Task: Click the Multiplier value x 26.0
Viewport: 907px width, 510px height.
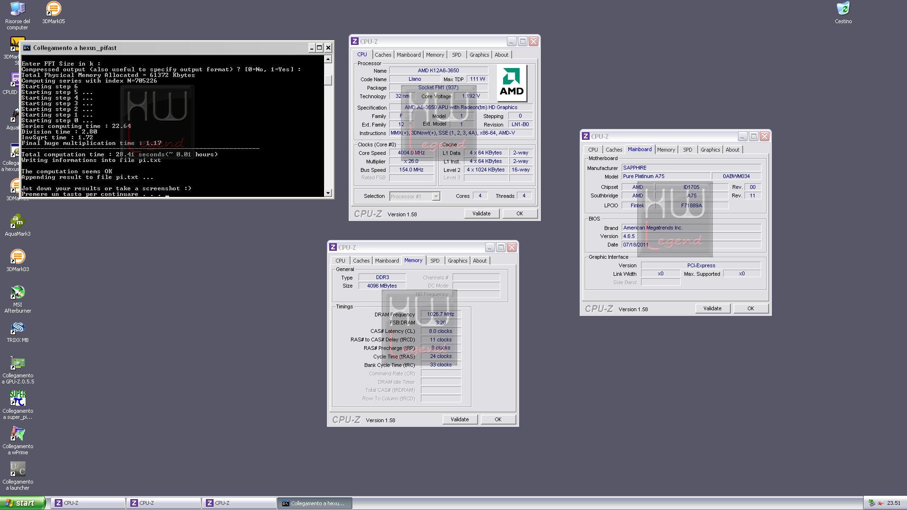Action: click(411, 161)
